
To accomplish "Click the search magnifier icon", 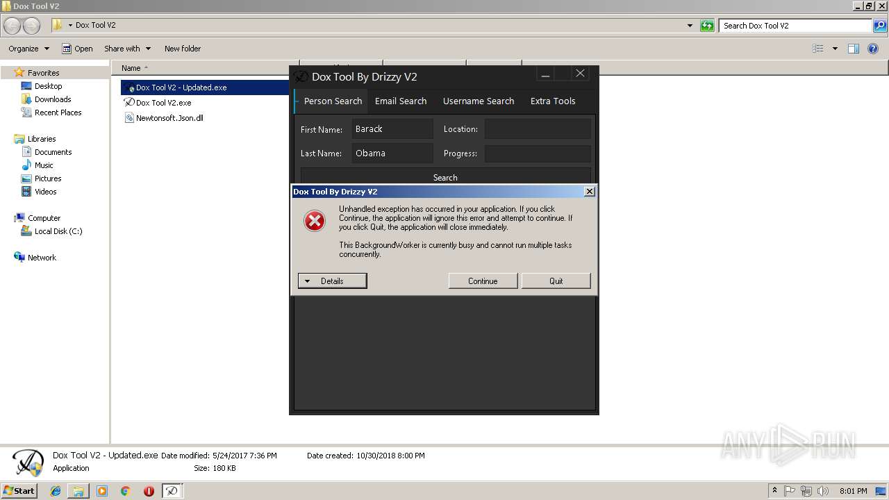I will [880, 26].
